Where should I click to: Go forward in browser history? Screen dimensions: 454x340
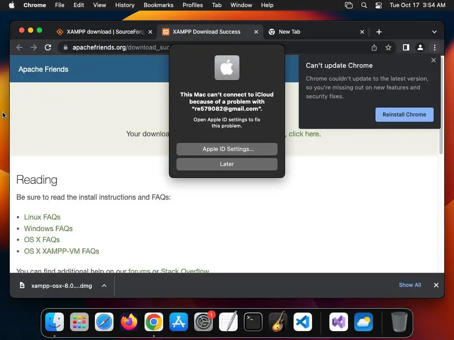point(34,47)
